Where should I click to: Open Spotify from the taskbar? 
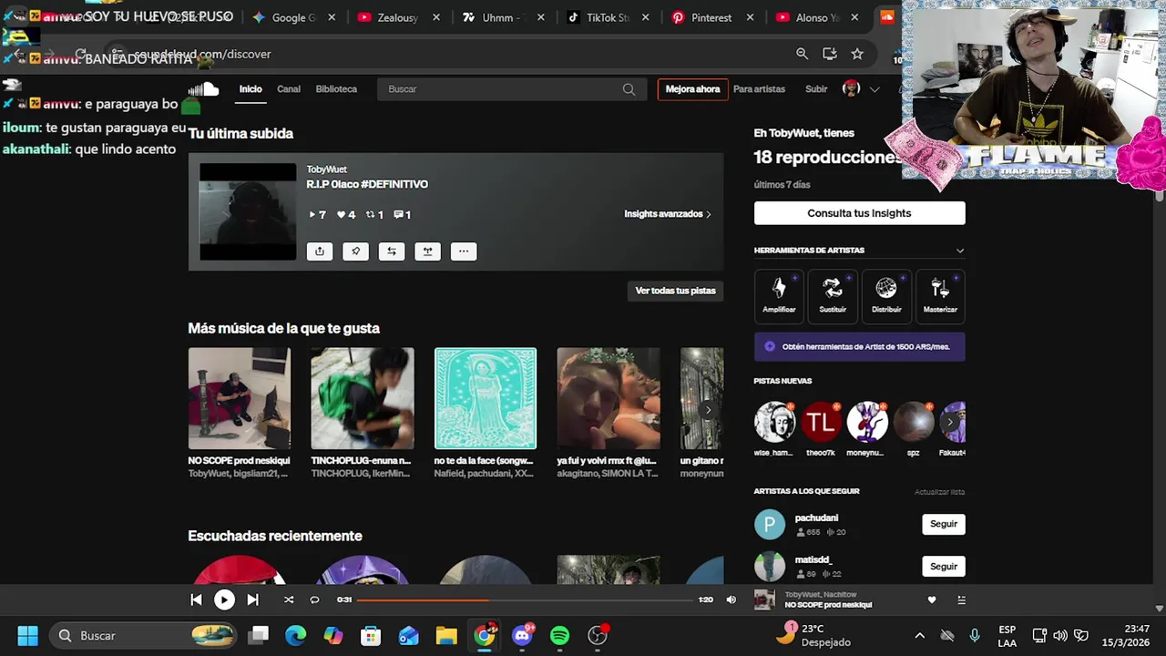(x=559, y=635)
